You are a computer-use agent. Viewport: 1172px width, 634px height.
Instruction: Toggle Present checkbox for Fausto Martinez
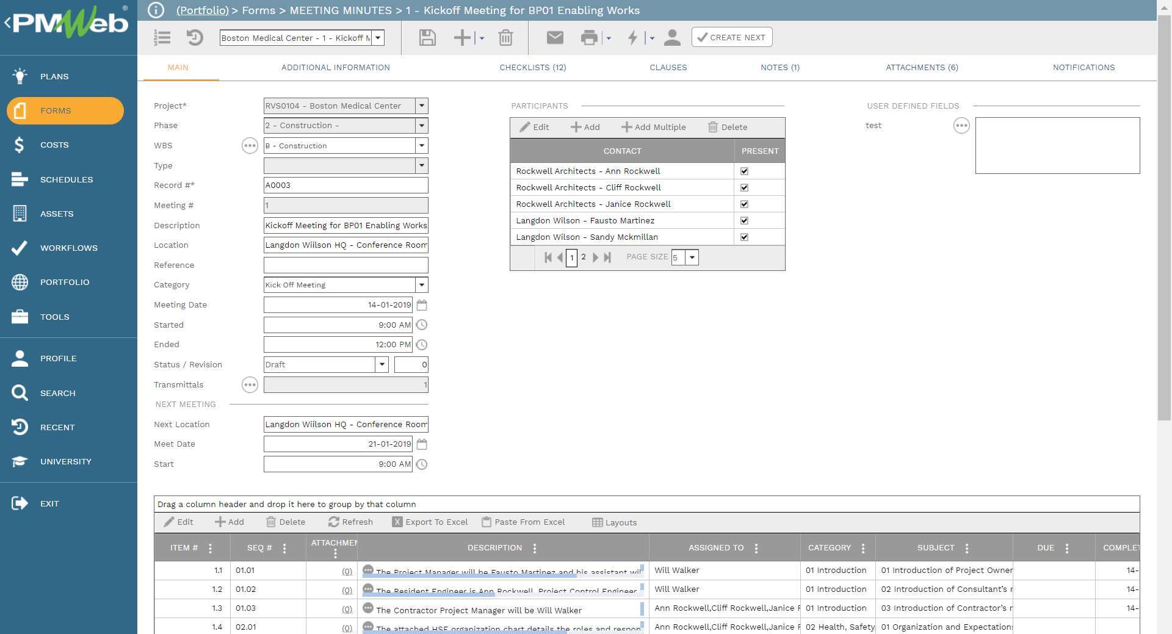point(744,221)
